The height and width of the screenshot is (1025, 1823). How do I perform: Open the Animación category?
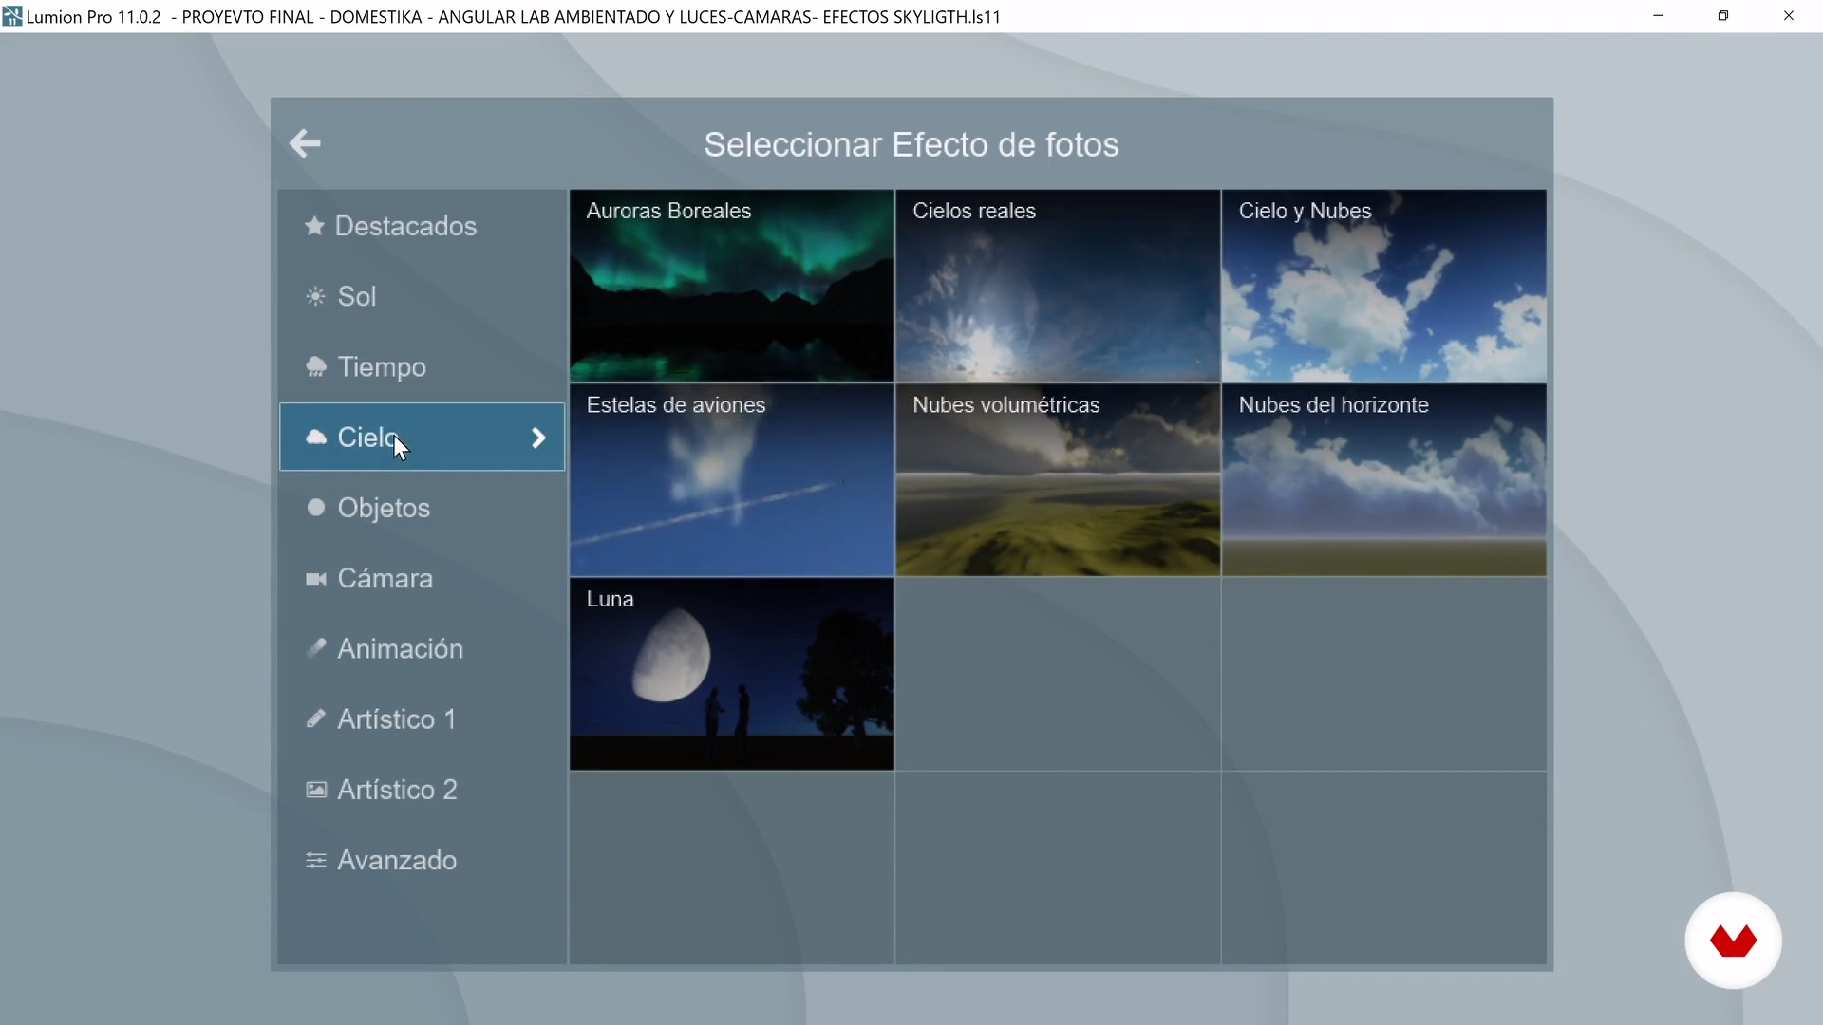click(423, 648)
